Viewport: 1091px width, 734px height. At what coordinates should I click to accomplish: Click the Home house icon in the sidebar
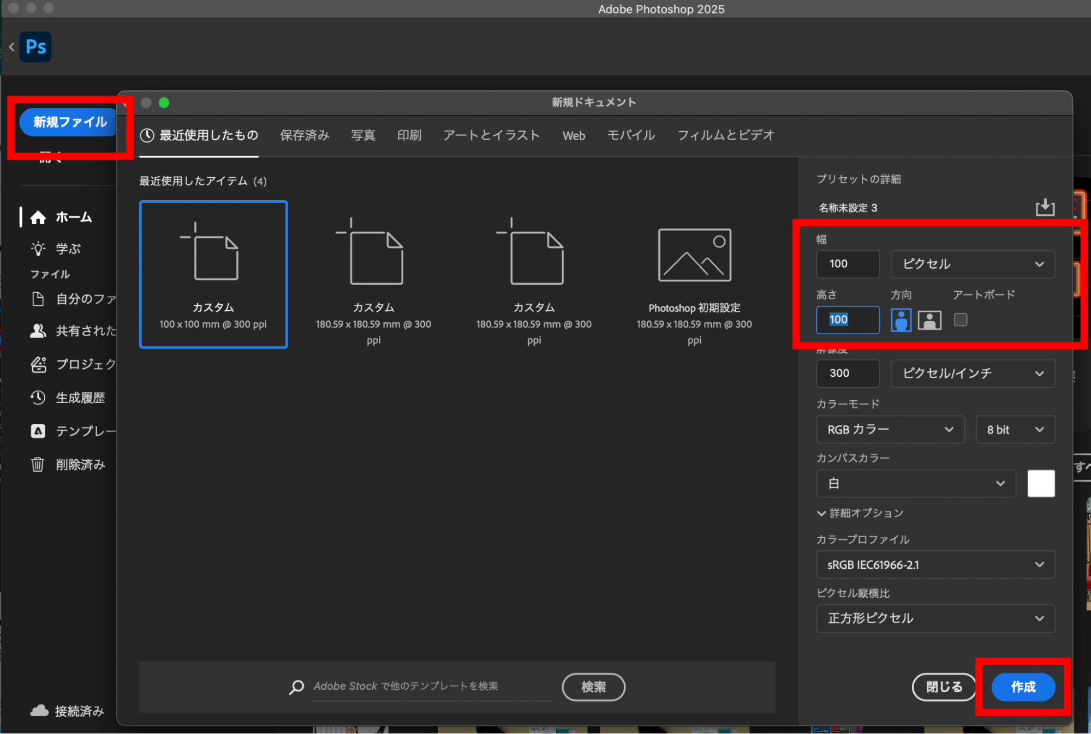[38, 217]
